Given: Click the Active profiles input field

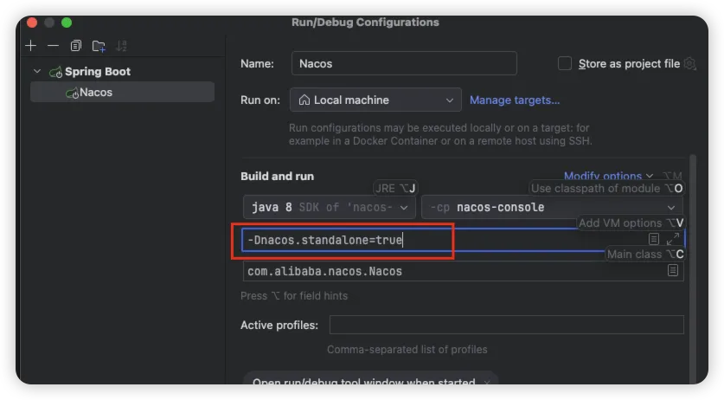Looking at the screenshot, I should [x=506, y=326].
